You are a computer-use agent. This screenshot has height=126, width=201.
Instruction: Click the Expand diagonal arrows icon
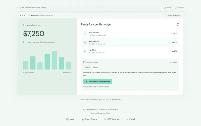[x=176, y=8]
